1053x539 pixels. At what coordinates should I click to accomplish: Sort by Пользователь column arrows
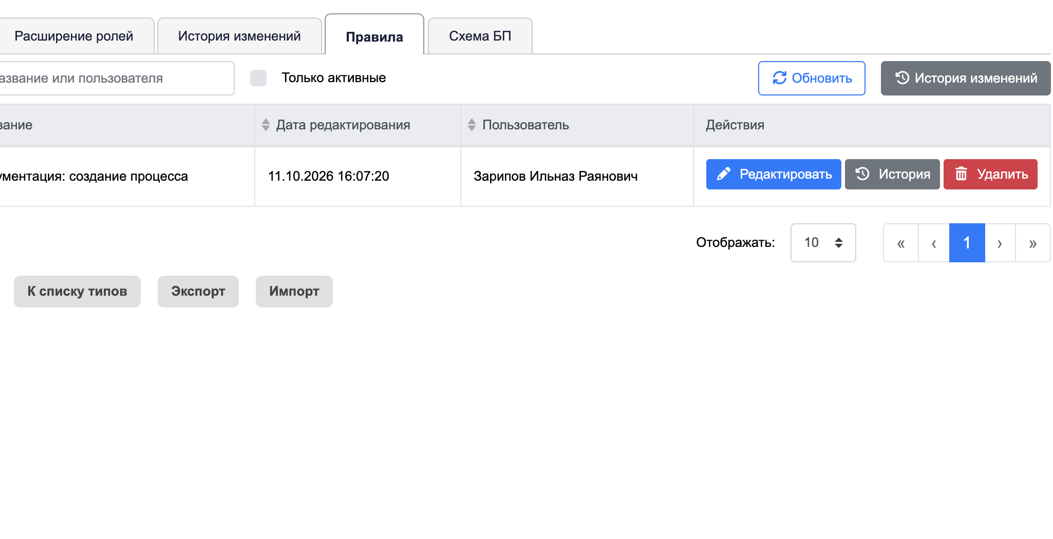pos(472,125)
